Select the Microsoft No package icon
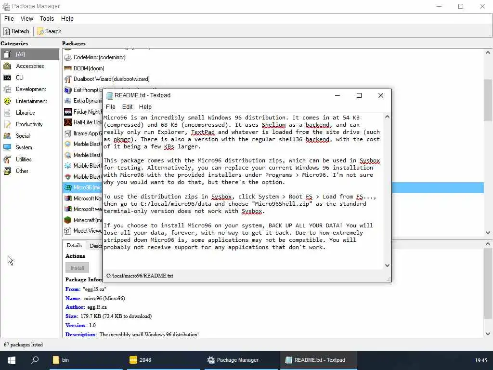 tap(67, 198)
